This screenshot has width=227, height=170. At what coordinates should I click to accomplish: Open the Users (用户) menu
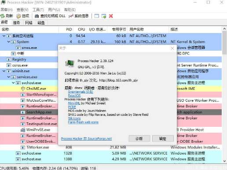54,10
